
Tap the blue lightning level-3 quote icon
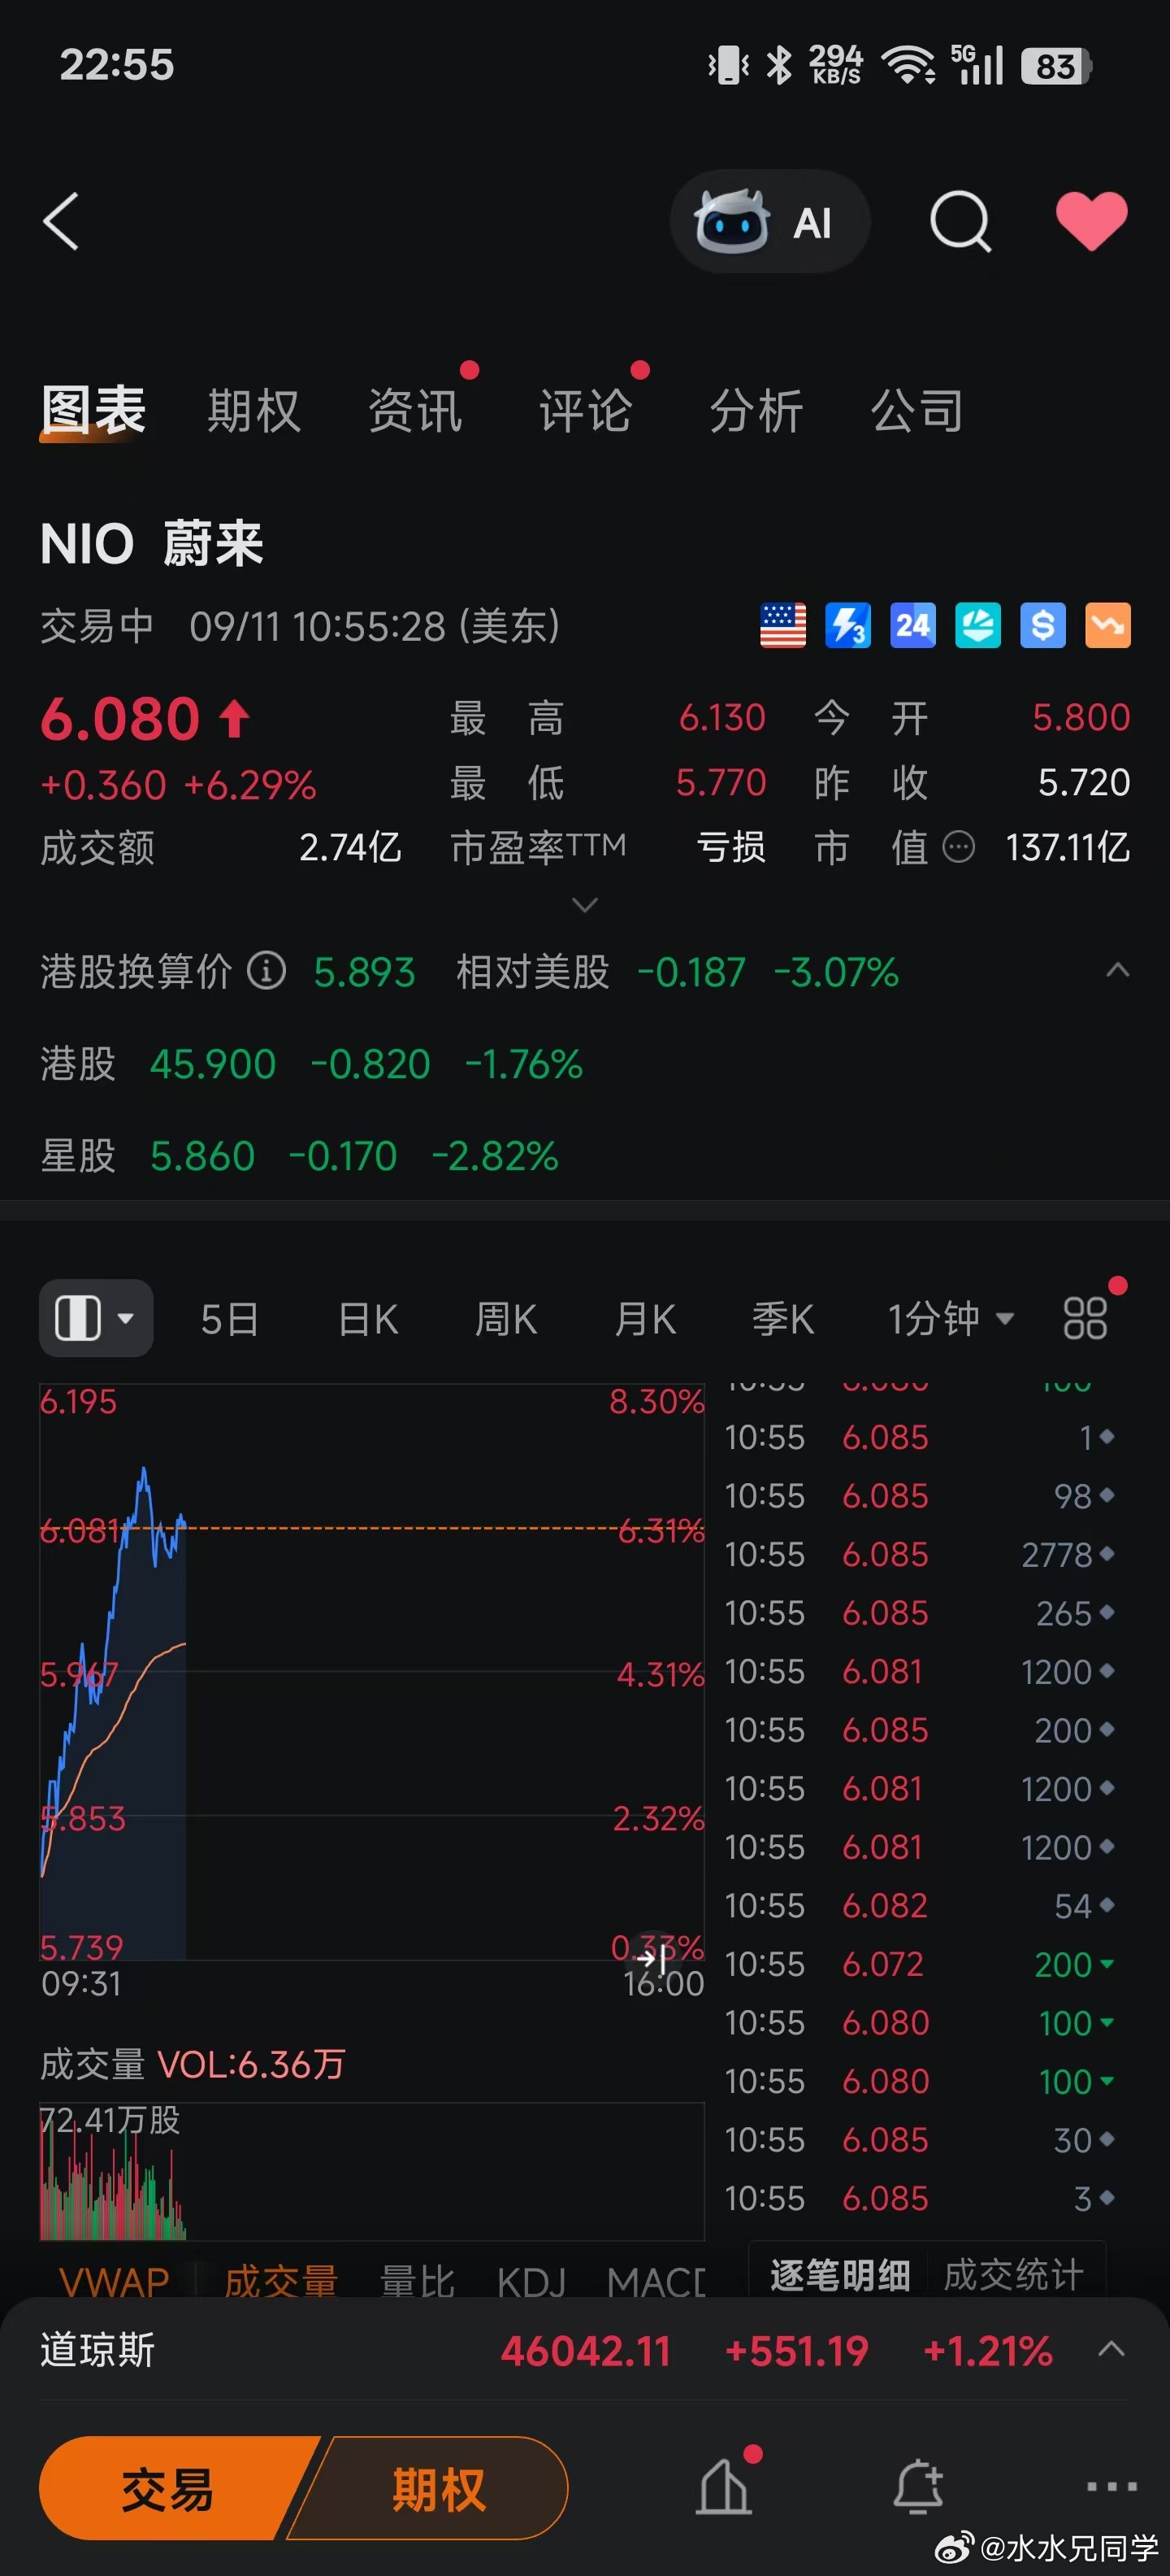pyautogui.click(x=847, y=626)
